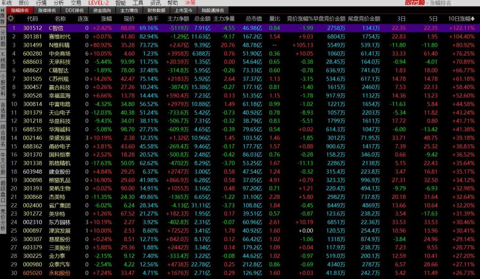Open the column settings gear icon
Viewport: 480px width, 279px height.
11,19
